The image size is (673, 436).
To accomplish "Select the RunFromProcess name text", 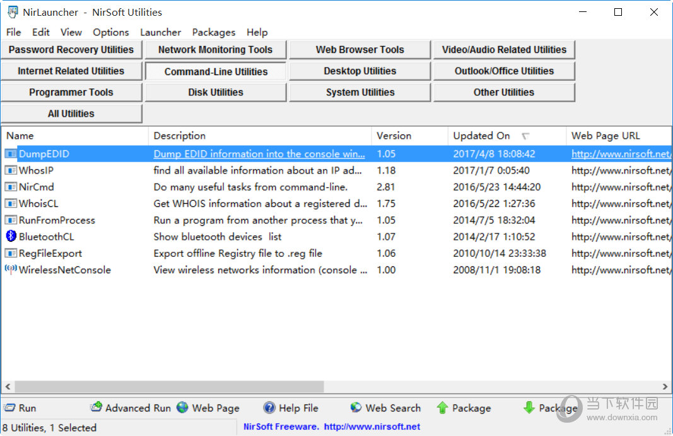I will click(x=57, y=220).
